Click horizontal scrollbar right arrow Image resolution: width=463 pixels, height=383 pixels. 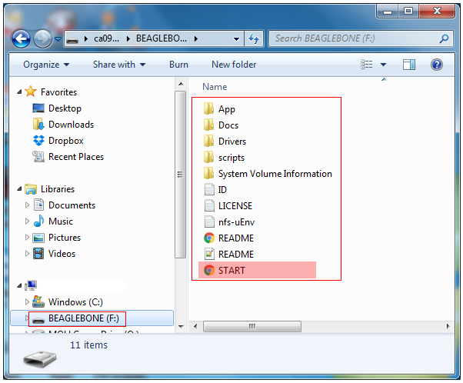(x=448, y=326)
